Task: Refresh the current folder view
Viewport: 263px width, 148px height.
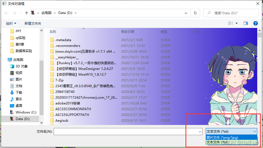Action: 195,13
